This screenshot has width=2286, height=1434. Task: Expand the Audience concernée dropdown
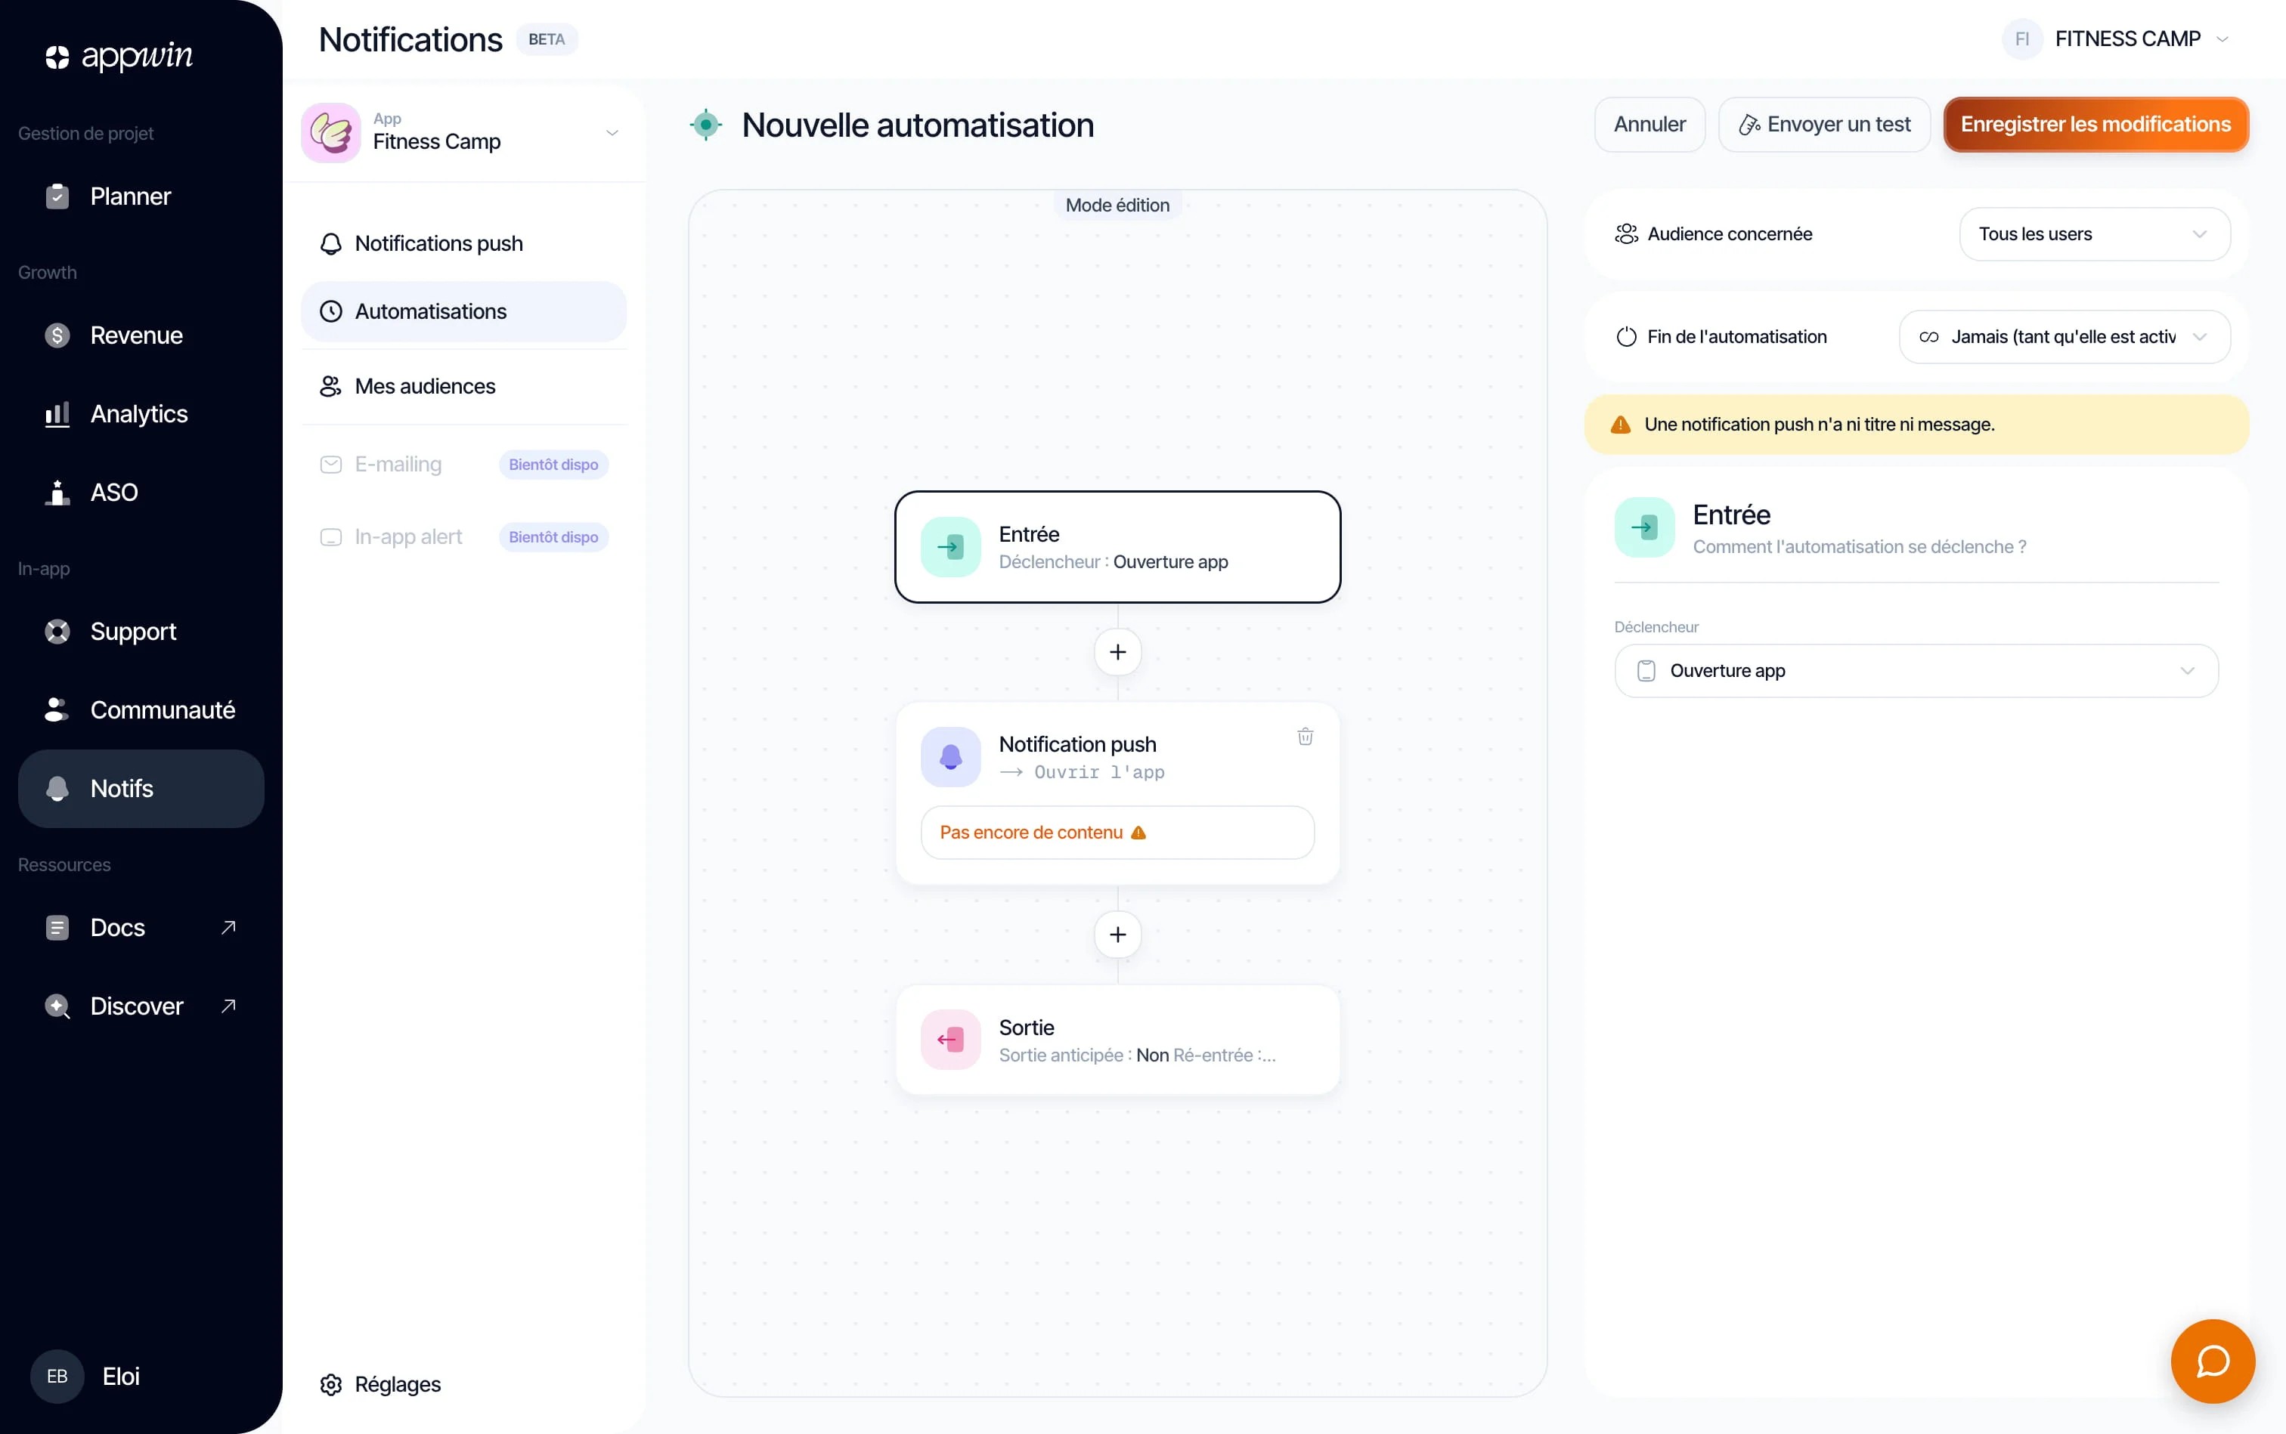tap(2094, 234)
